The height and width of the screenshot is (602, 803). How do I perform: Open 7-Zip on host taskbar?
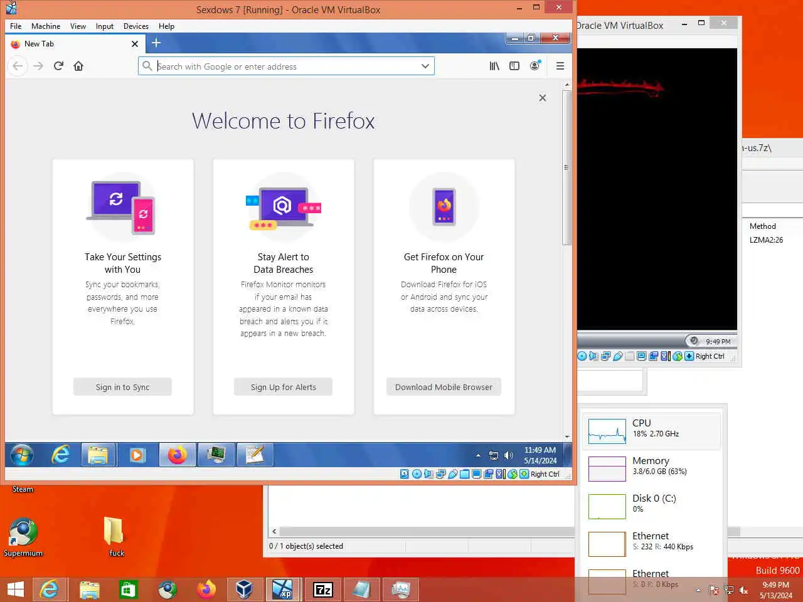(323, 589)
